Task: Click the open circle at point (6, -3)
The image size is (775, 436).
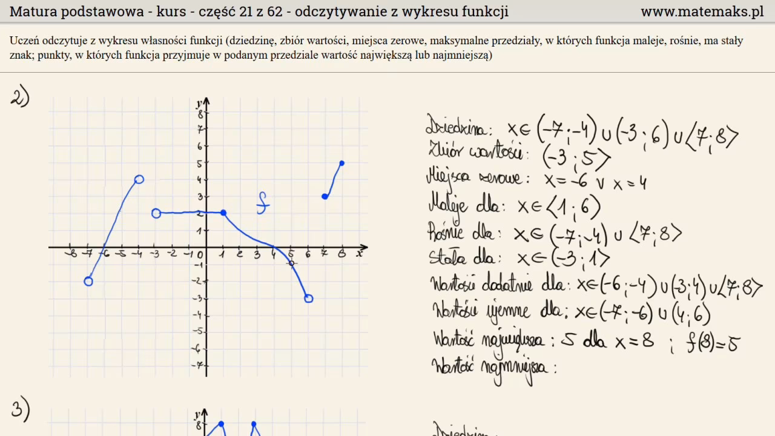Action: pyautogui.click(x=309, y=298)
